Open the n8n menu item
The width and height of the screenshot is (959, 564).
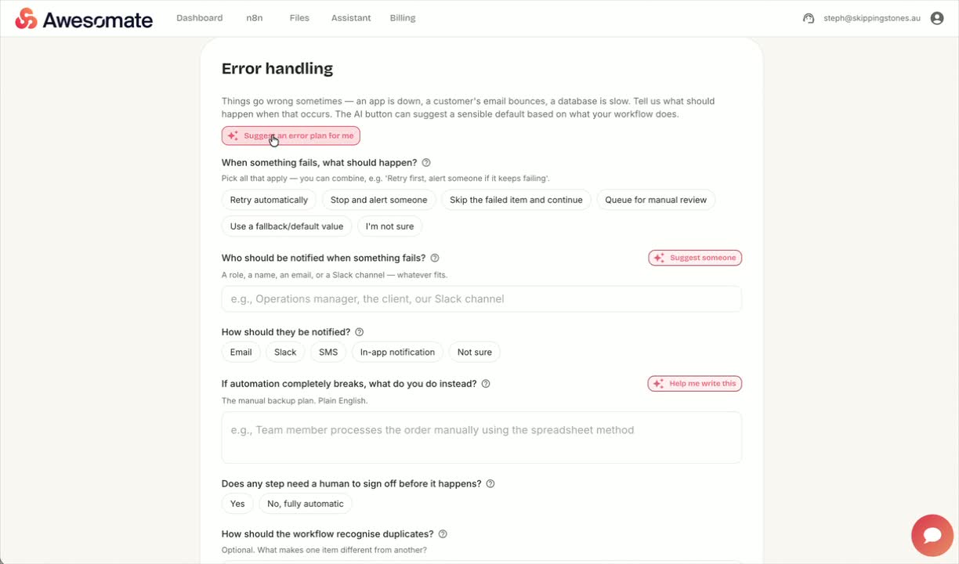click(255, 18)
